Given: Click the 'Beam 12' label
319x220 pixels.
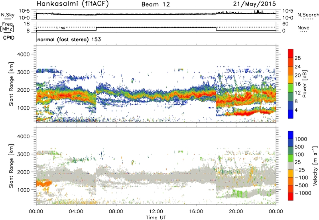Looking at the screenshot, I should click(156, 4).
